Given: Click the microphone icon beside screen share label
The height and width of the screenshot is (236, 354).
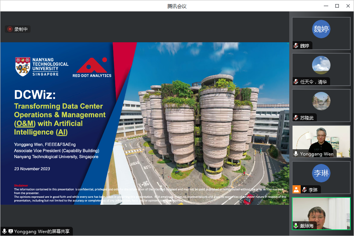Looking at the screenshot, I should (4, 231).
